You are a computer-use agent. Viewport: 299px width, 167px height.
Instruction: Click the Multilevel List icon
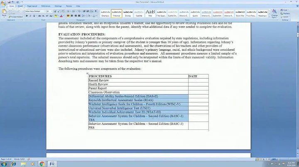coord(79,12)
